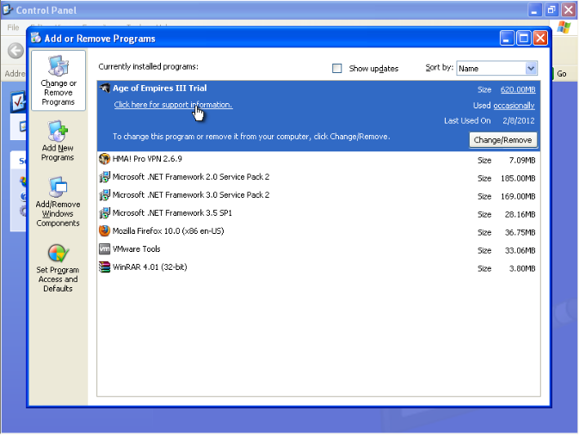Close the Control Panel window

point(569,10)
